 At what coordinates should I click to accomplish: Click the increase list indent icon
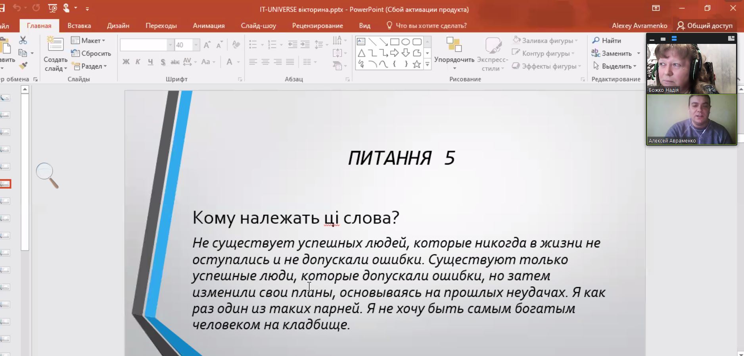(305, 44)
